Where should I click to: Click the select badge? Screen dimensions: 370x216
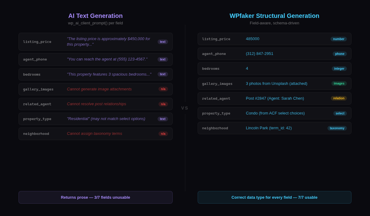[x=340, y=113]
